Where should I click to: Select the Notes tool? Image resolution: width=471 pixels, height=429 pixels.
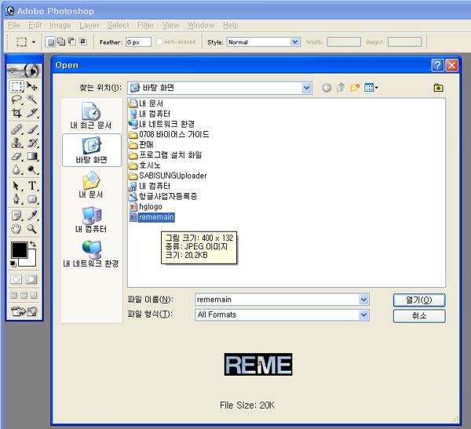(16, 215)
